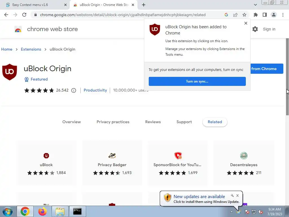The image size is (289, 217).
Task: Open SponsorBlock for YouTube icon
Action: pos(178,156)
